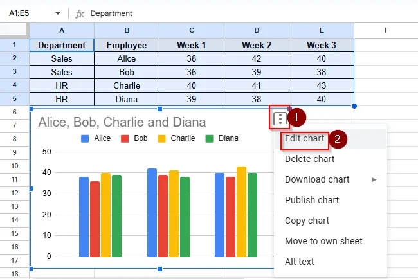Image resolution: width=418 pixels, height=279 pixels.
Task: Click the green Diana legend swatch
Action: pos(209,139)
